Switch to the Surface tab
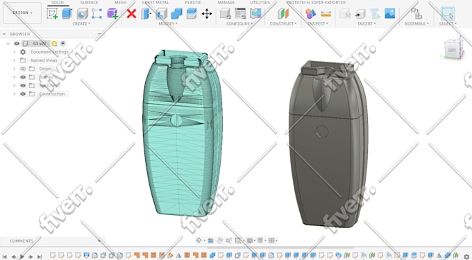This screenshot has height=260, width=472. (x=89, y=2)
